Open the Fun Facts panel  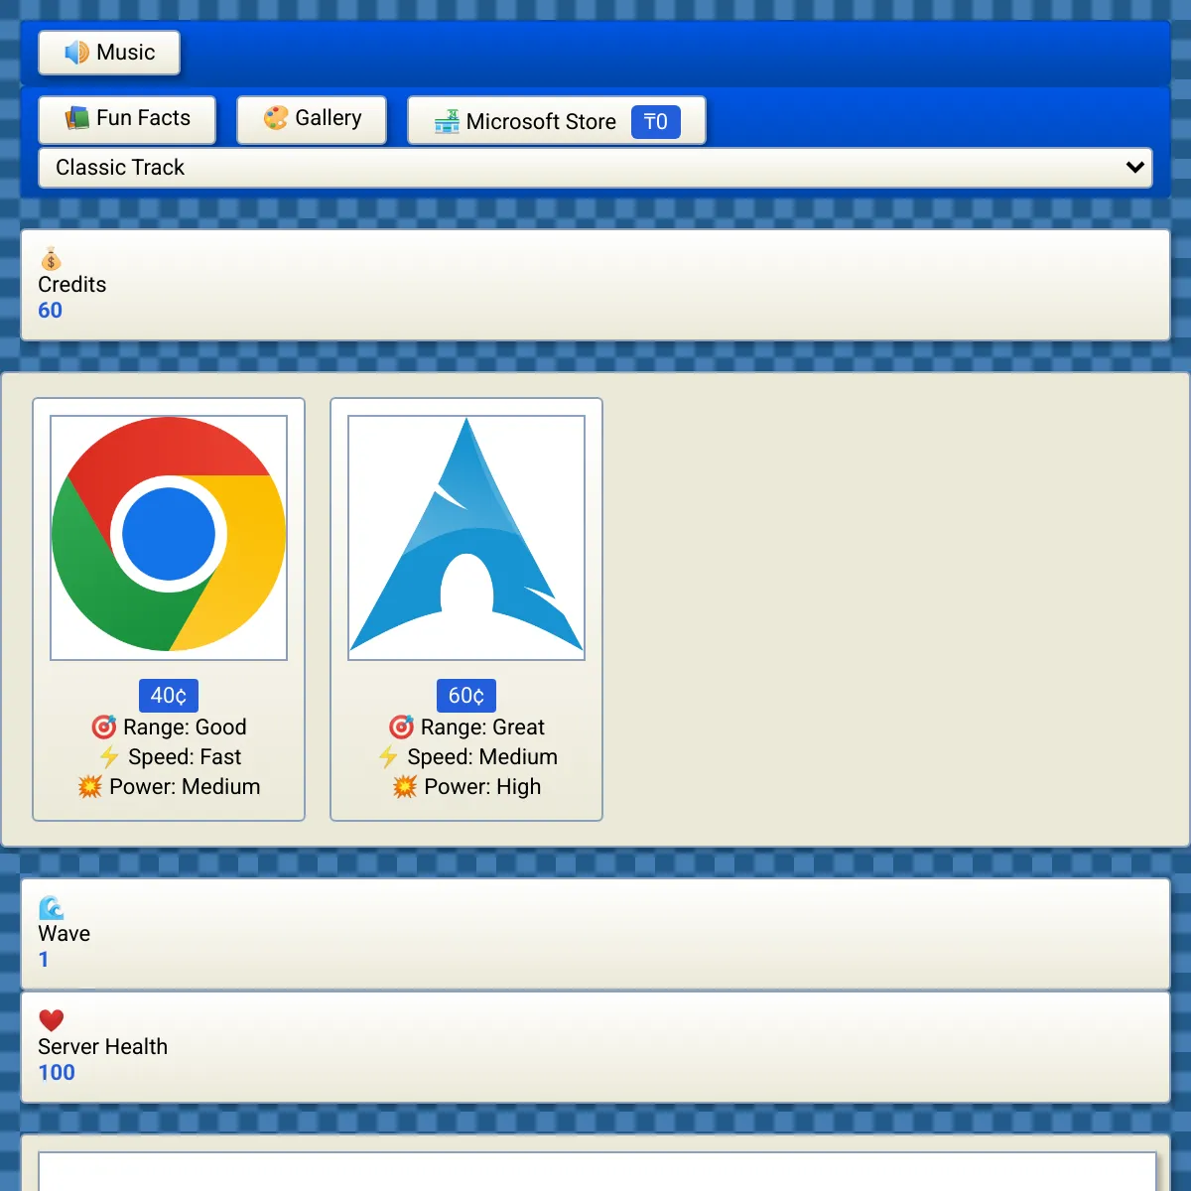point(127,119)
